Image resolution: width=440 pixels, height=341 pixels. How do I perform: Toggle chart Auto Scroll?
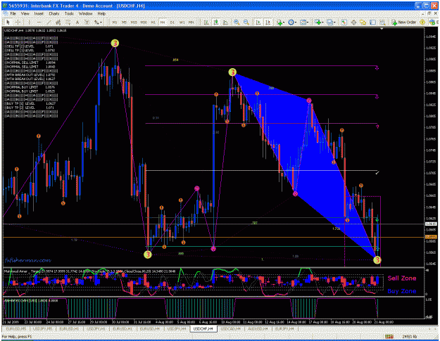pyautogui.click(x=258, y=22)
